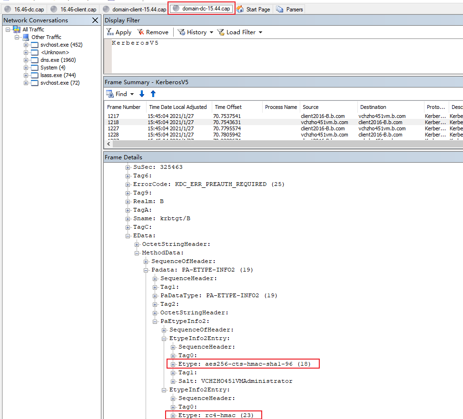Expand svchost.exe (452) conversation

coord(26,45)
